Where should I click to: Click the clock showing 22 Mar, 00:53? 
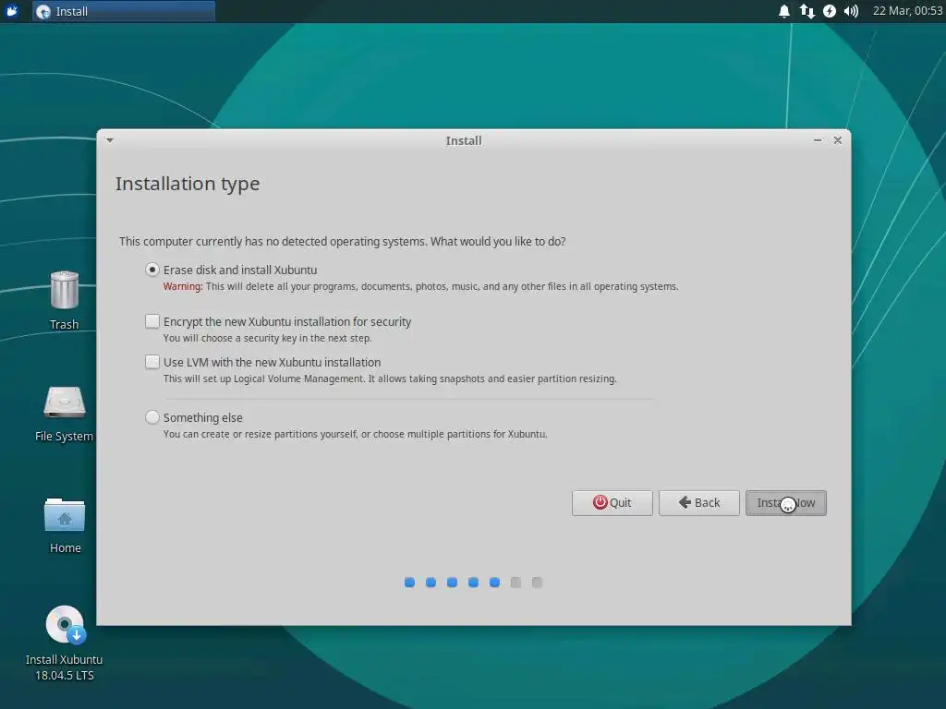coord(907,11)
